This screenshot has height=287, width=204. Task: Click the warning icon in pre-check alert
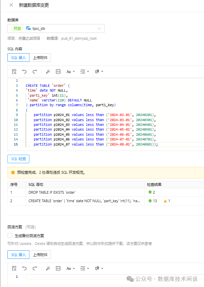(13, 172)
